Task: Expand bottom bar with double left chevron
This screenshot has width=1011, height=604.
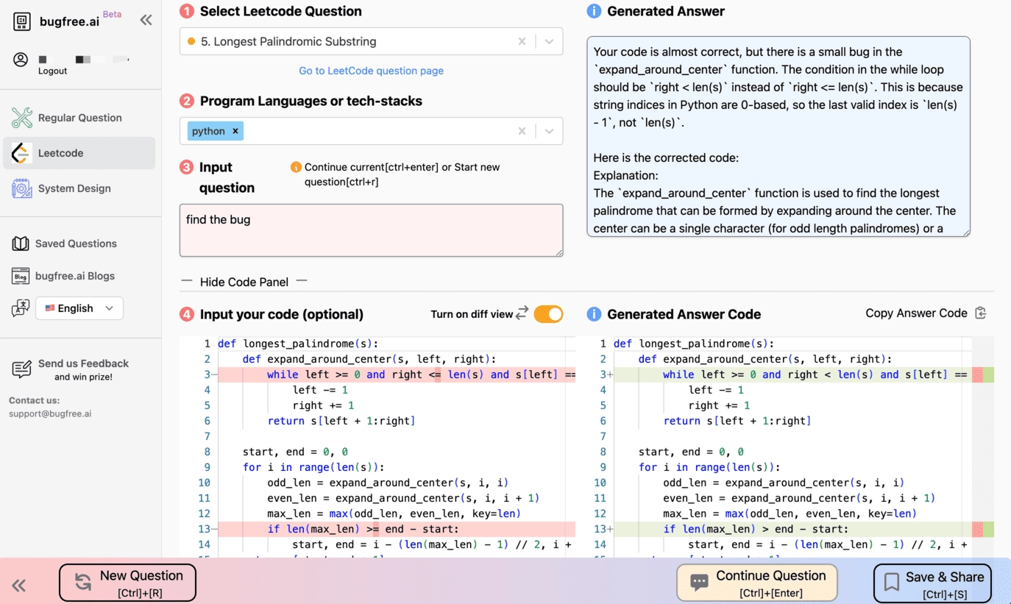Action: pos(19,585)
